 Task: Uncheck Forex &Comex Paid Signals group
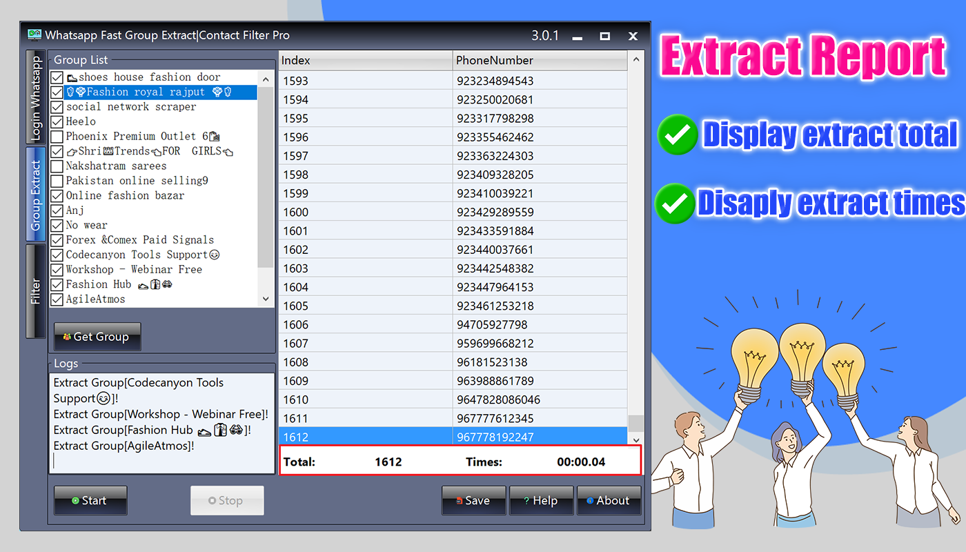point(57,240)
